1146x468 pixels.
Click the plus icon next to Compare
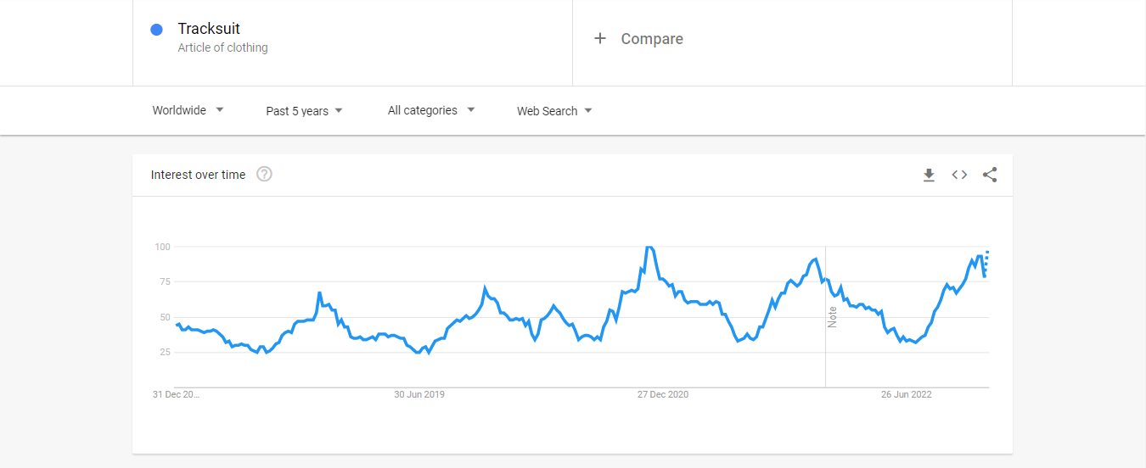click(x=600, y=39)
